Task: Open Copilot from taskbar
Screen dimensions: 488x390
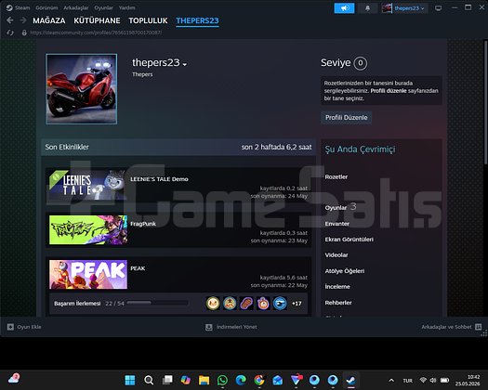Action: click(186, 380)
